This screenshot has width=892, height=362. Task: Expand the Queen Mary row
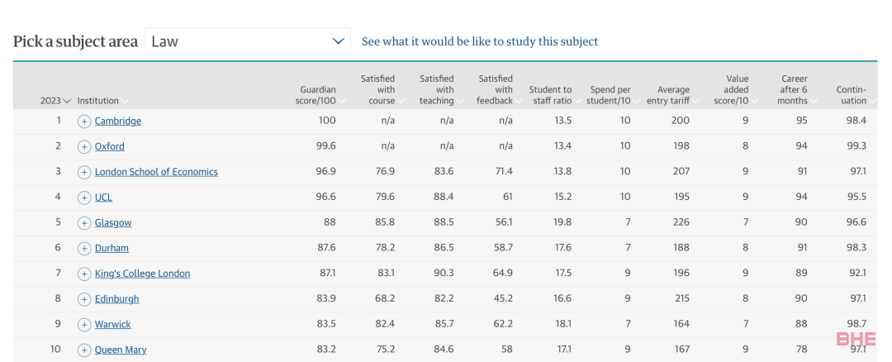(x=84, y=350)
